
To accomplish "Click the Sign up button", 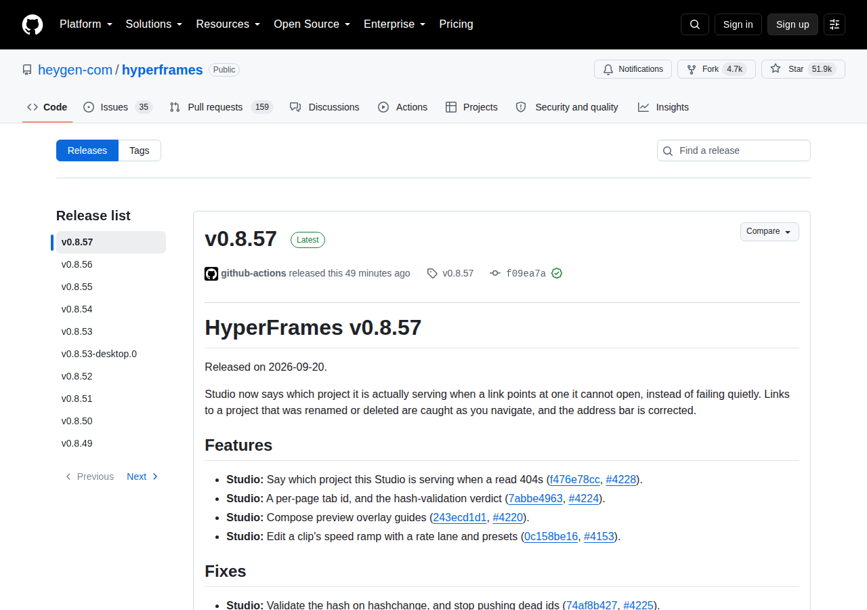I will point(792,24).
